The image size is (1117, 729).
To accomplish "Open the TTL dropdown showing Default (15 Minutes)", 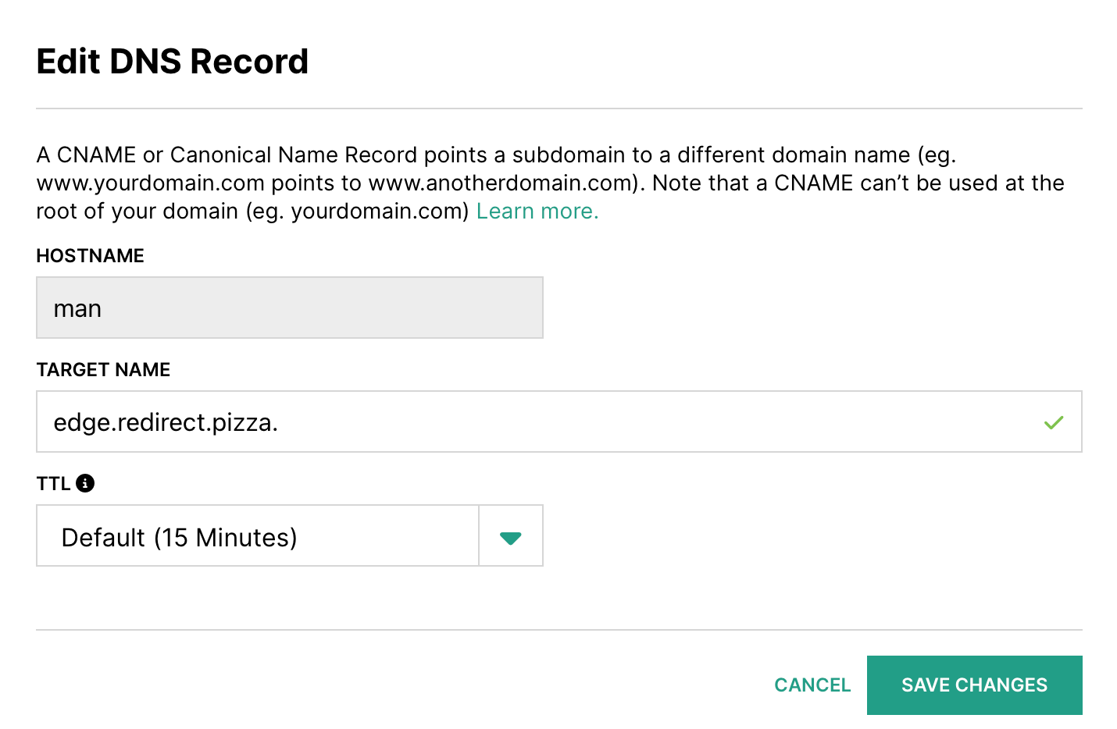I will 510,536.
